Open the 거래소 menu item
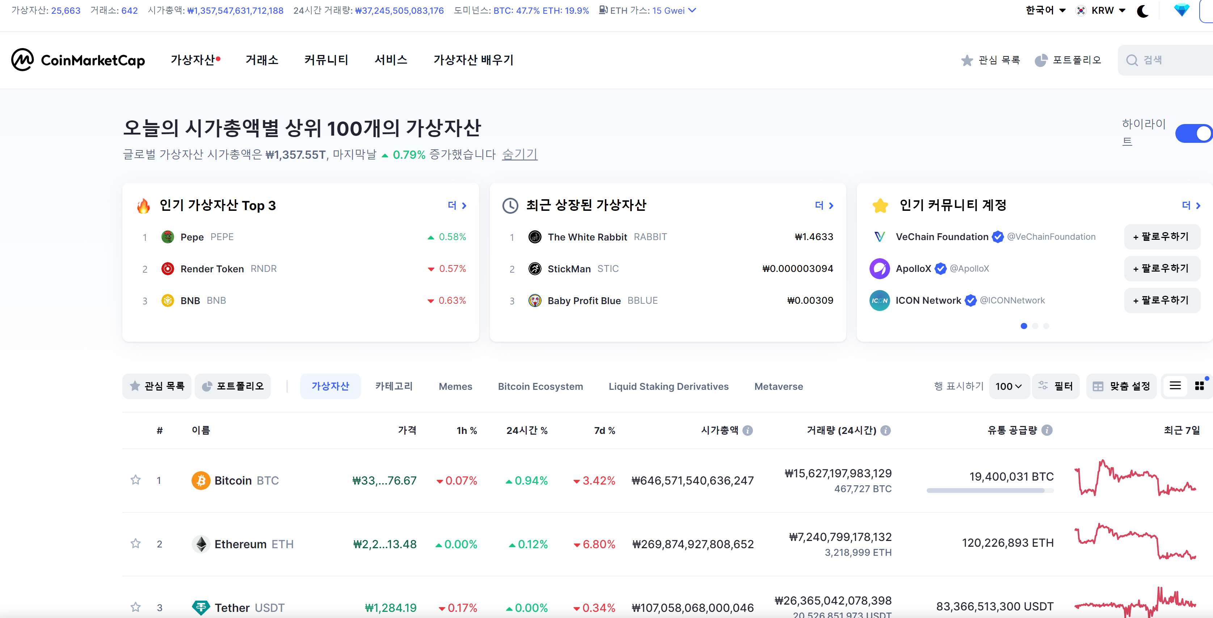Image resolution: width=1213 pixels, height=618 pixels. pos(262,60)
